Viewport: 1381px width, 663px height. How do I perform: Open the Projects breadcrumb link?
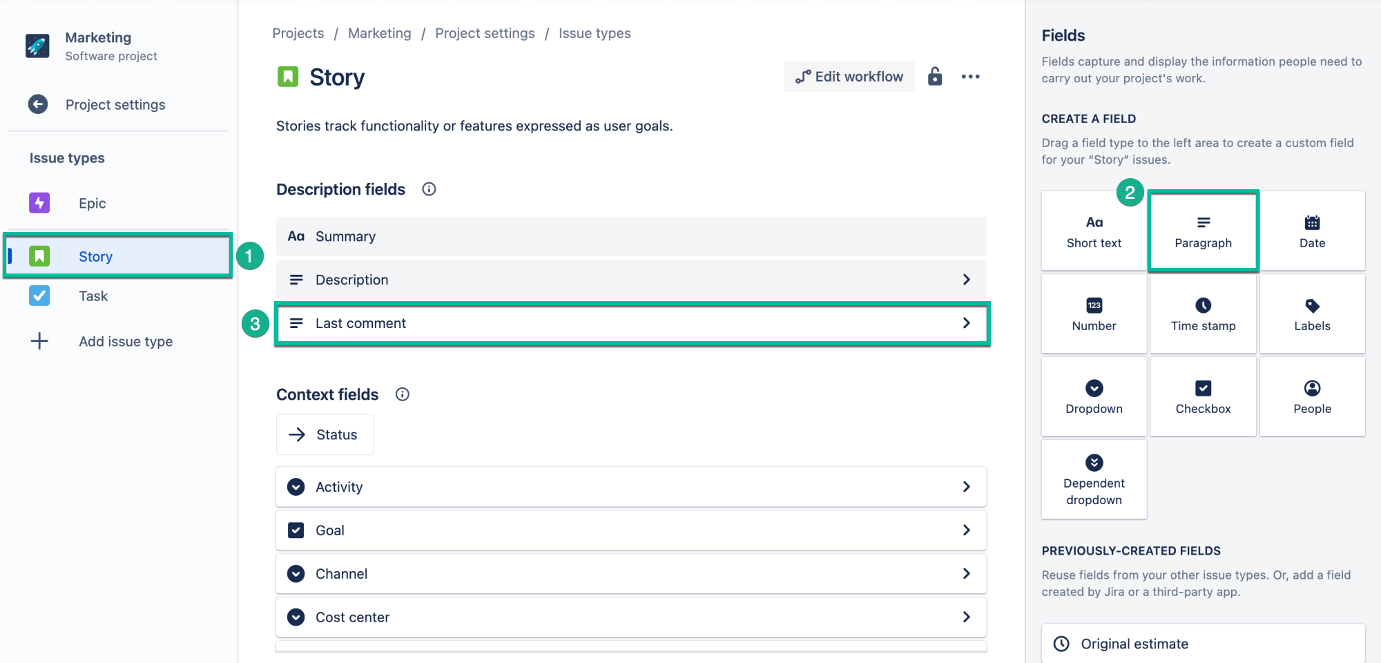298,32
